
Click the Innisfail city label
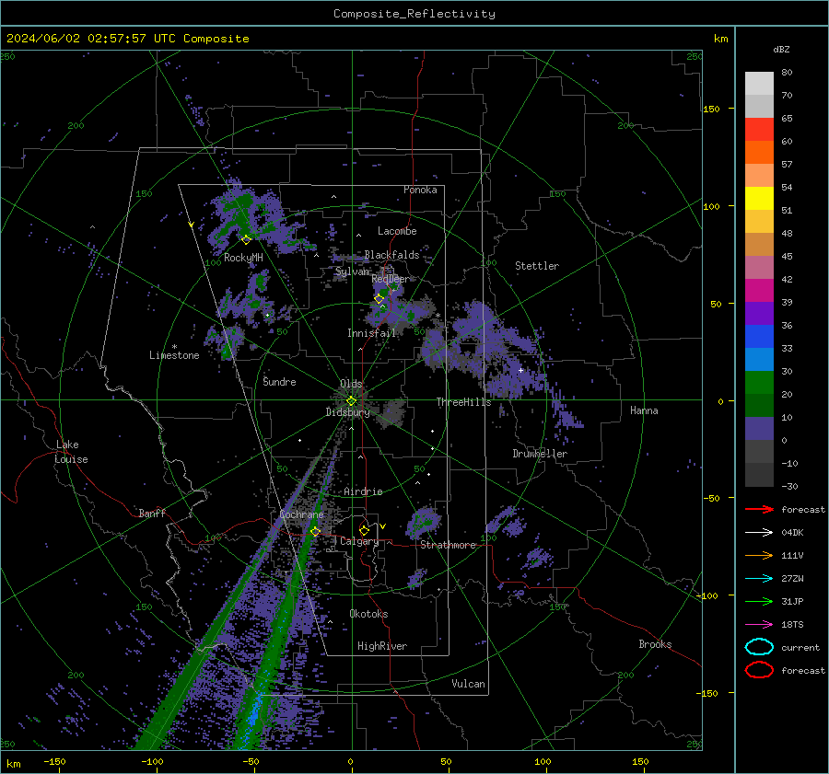click(371, 333)
